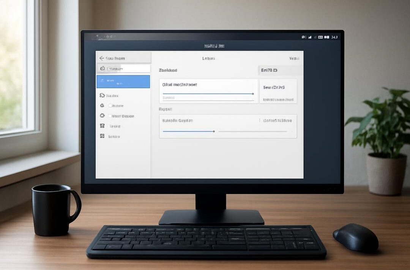Click the placeholder field under the upper slider

tap(208, 98)
